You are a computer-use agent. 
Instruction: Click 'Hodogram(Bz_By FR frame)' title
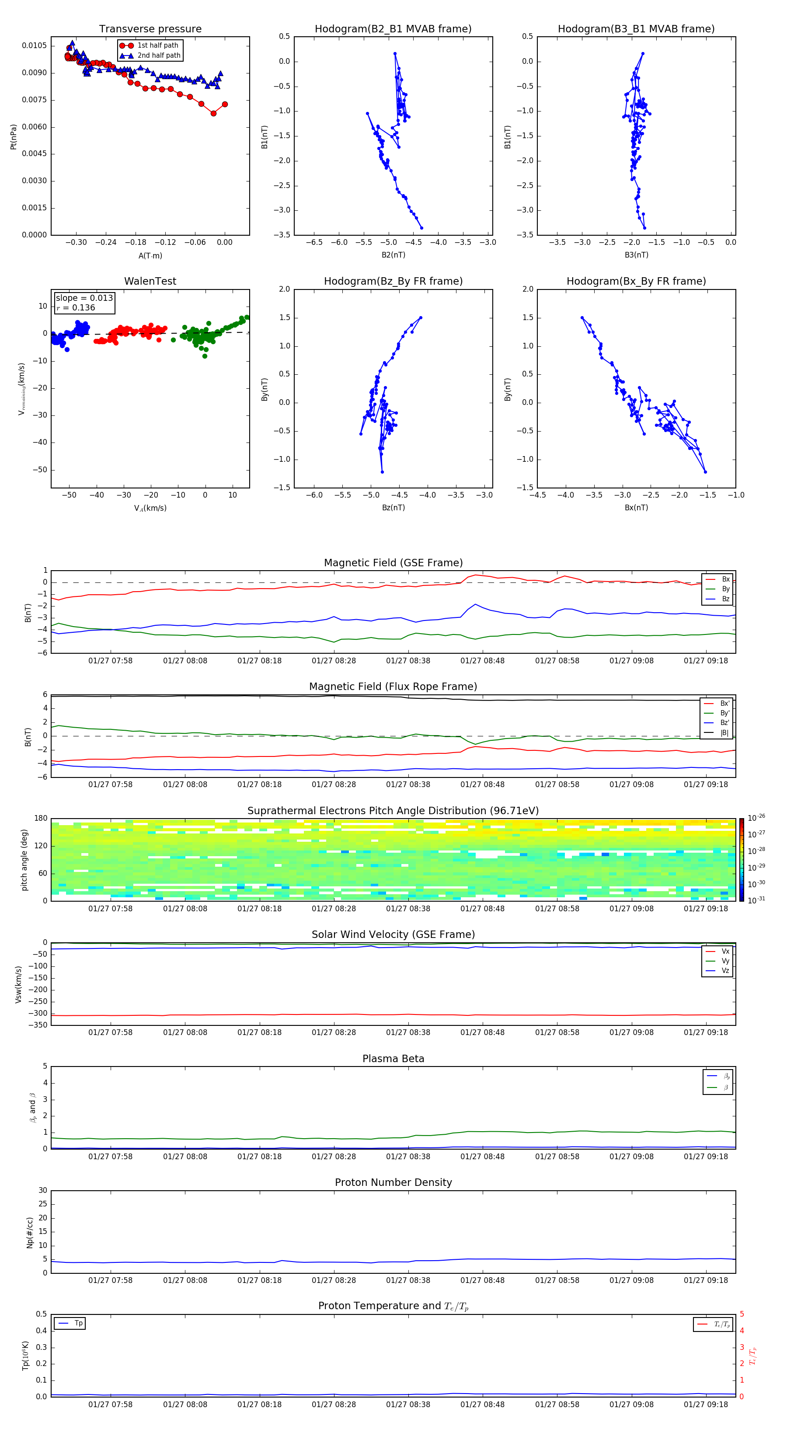coord(393,281)
